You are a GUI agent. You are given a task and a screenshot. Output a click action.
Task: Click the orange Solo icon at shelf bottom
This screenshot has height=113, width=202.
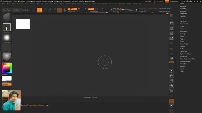point(171,101)
